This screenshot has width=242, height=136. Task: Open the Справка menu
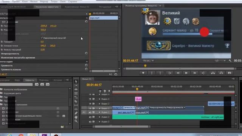73,2
